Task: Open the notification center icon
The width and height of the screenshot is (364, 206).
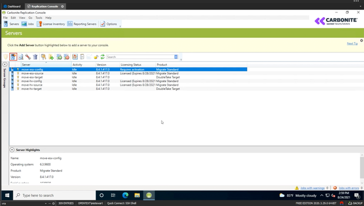Action: (x=357, y=195)
